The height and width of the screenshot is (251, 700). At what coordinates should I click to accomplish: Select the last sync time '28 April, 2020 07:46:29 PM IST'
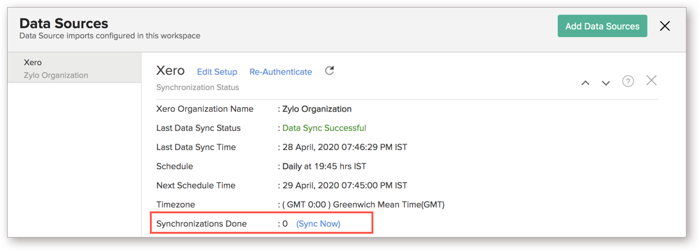pyautogui.click(x=345, y=148)
